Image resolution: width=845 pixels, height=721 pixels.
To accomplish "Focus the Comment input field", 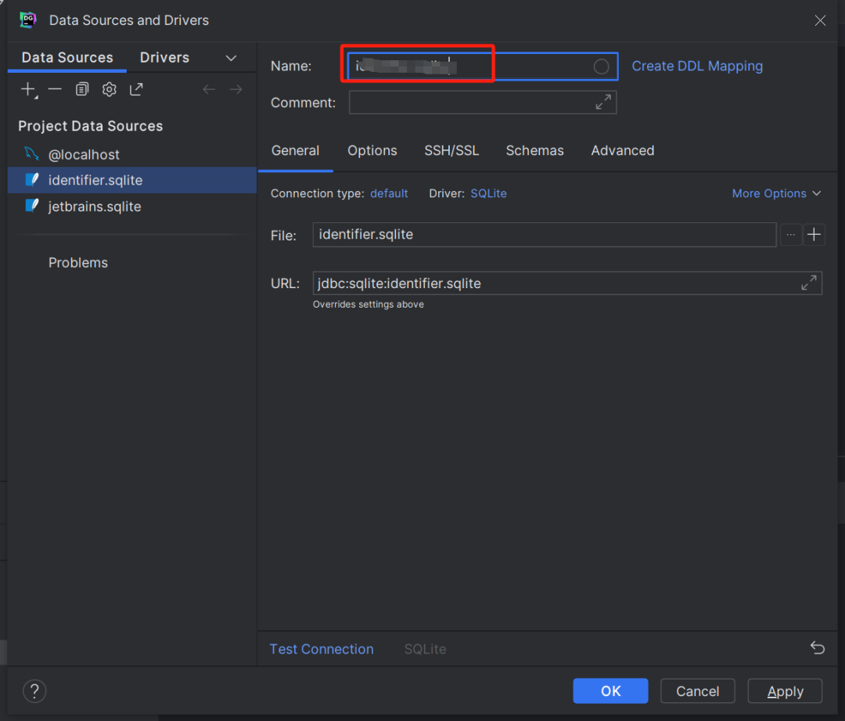I will [482, 102].
